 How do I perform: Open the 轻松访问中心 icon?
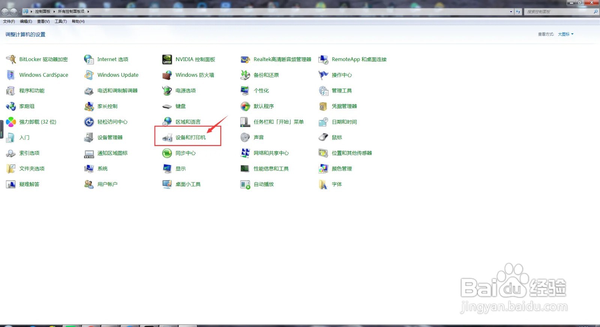coord(89,122)
